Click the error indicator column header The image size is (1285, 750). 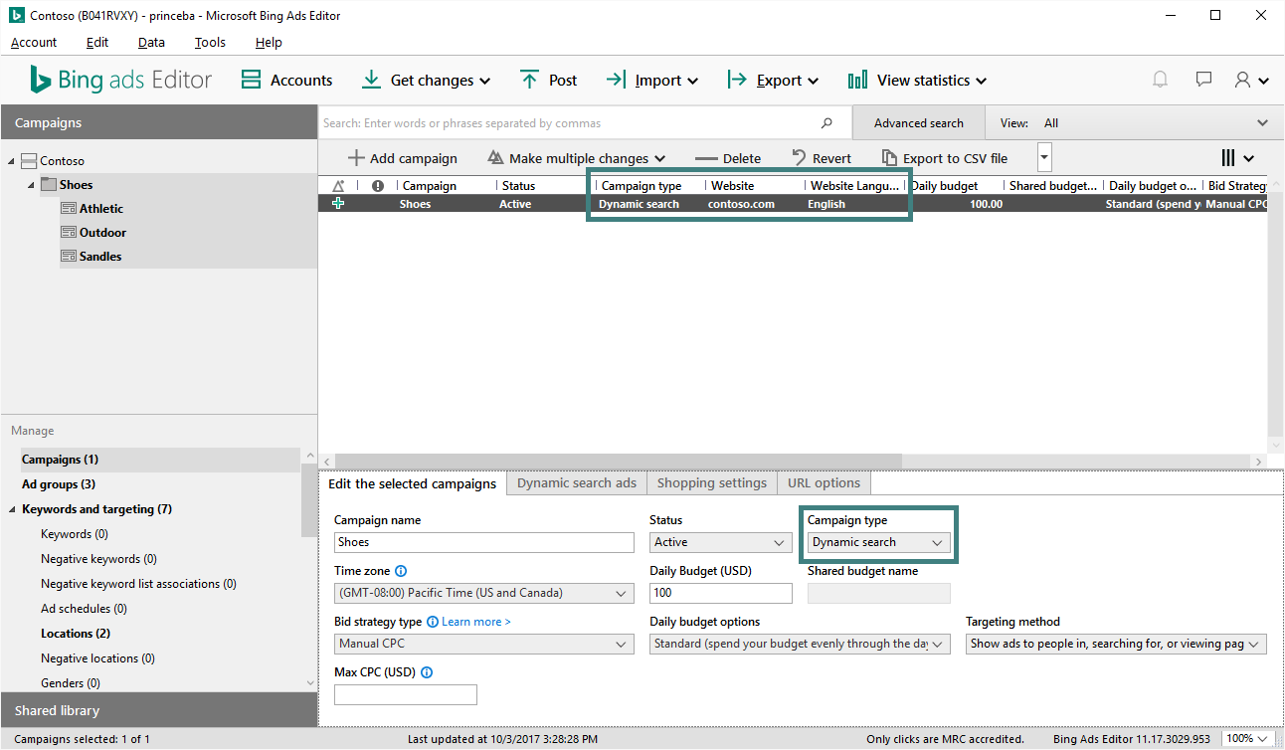[378, 186]
